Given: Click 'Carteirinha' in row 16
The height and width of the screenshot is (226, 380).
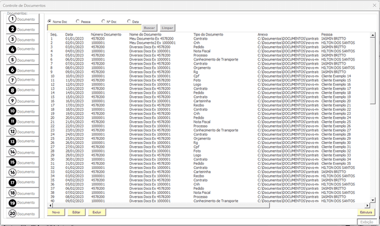Looking at the screenshot, I should pyautogui.click(x=202, y=101).
